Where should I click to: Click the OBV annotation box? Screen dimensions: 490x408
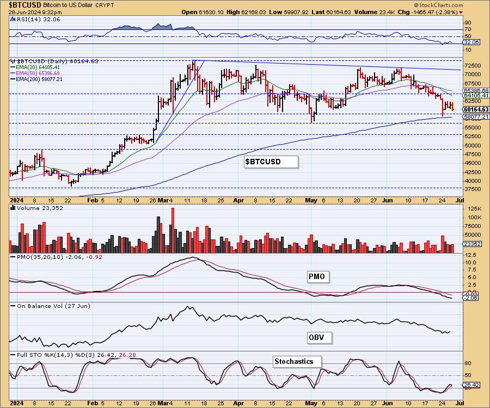pos(319,337)
